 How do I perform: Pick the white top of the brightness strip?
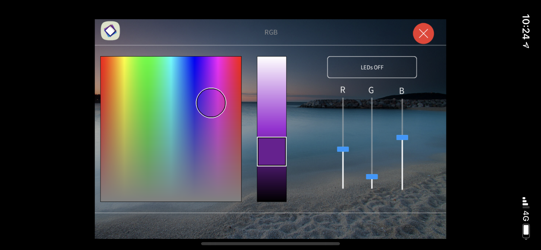coord(272,60)
